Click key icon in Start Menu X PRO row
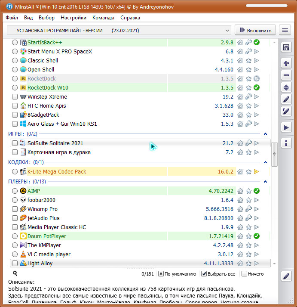Screen dimensions: 297x307 point(248,52)
